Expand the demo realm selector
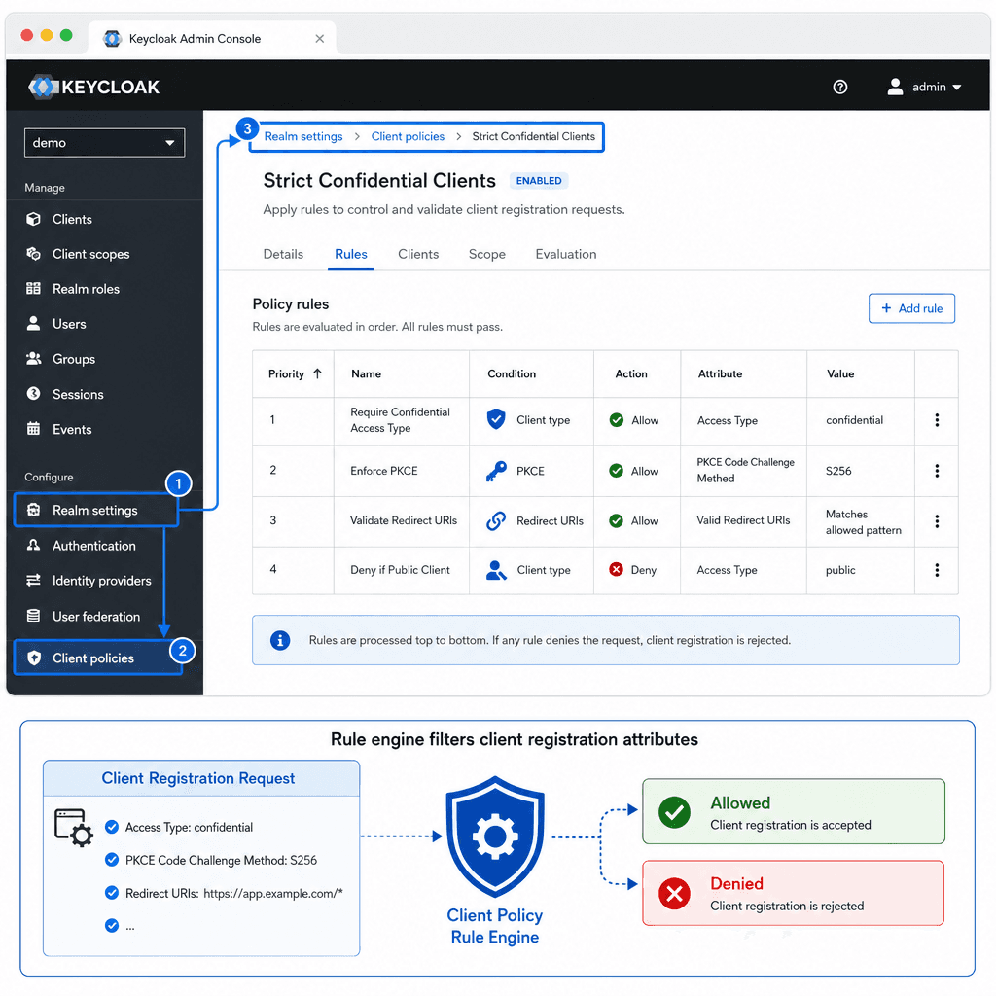This screenshot has width=996, height=996. (104, 143)
